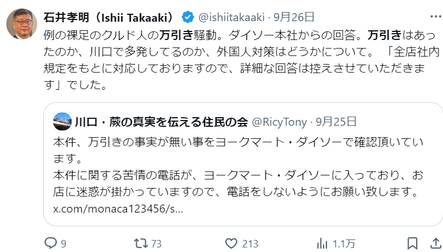Screen dimensions: 443x252
Task: Open analytics via the views bar-chart icon
Action: coord(322,244)
